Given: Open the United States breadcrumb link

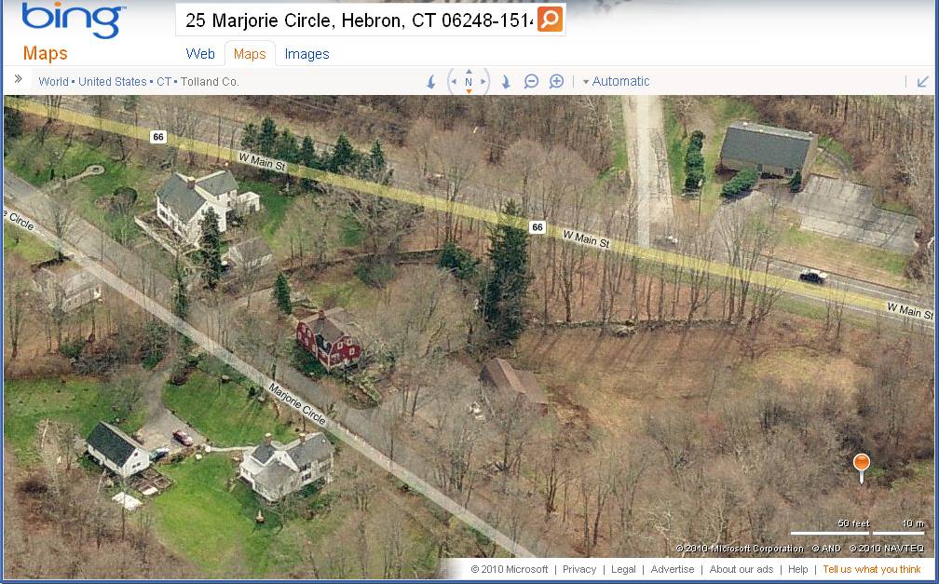Looking at the screenshot, I should (112, 82).
